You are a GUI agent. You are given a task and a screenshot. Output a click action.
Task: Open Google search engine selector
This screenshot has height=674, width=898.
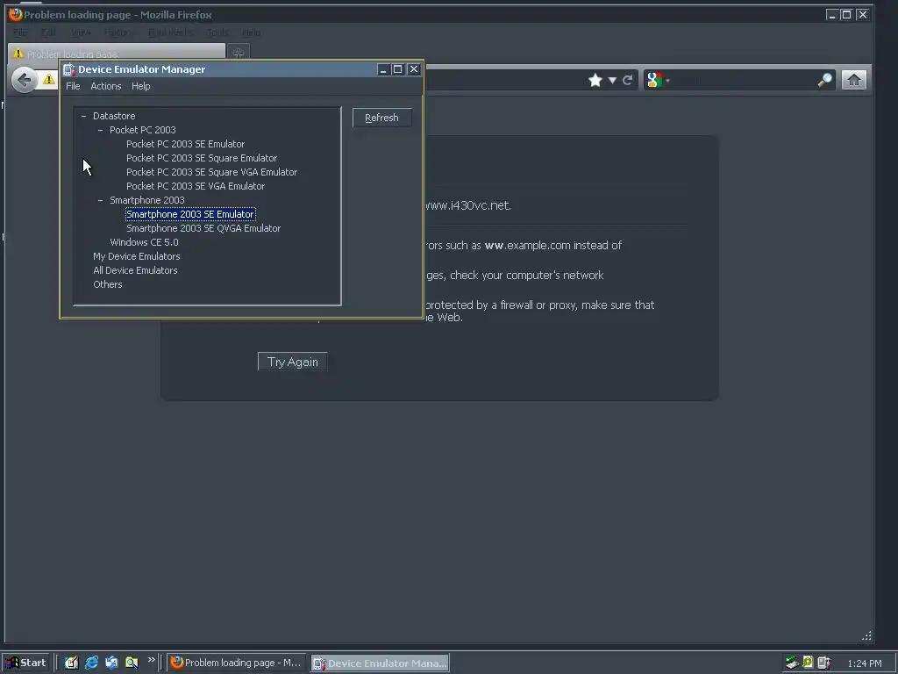(x=658, y=80)
